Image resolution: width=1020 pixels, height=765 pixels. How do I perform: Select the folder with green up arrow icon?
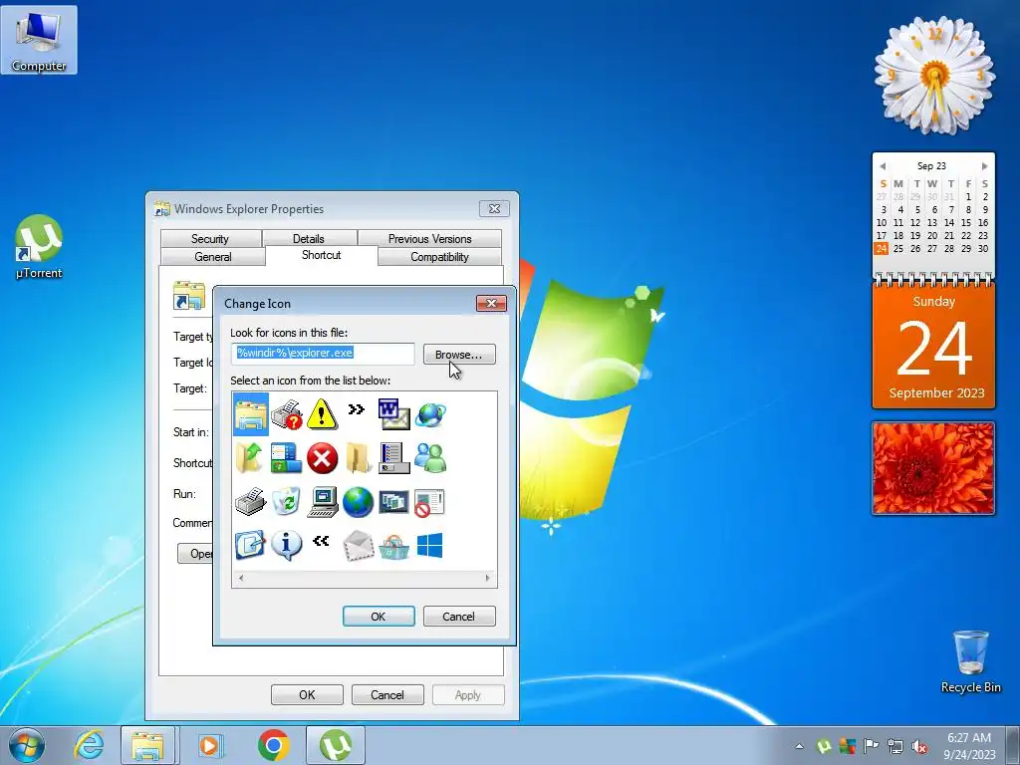[x=250, y=458]
